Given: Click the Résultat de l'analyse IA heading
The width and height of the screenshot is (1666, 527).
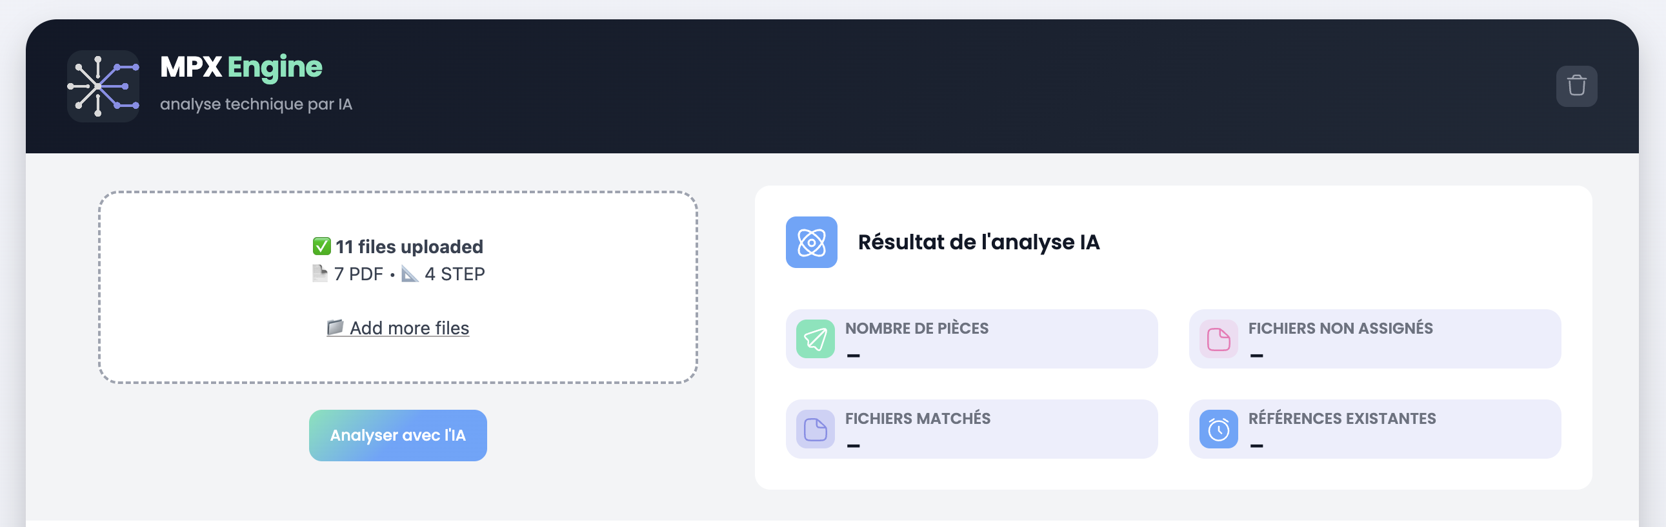Looking at the screenshot, I should (979, 244).
